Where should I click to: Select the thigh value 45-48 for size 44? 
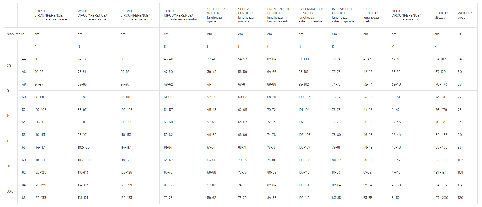168,59
